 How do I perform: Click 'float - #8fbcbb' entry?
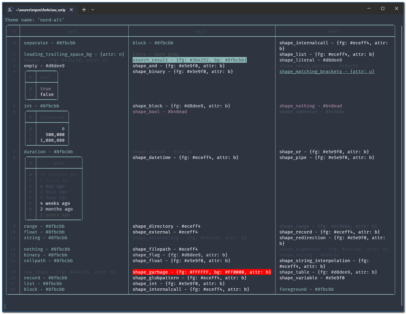coord(44,232)
